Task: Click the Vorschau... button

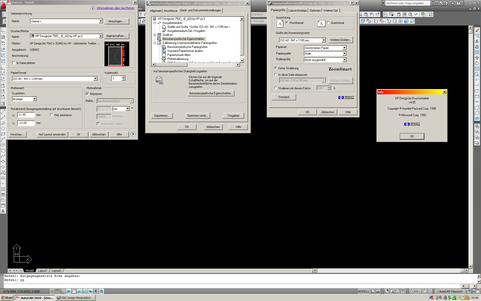Action: [x=17, y=134]
